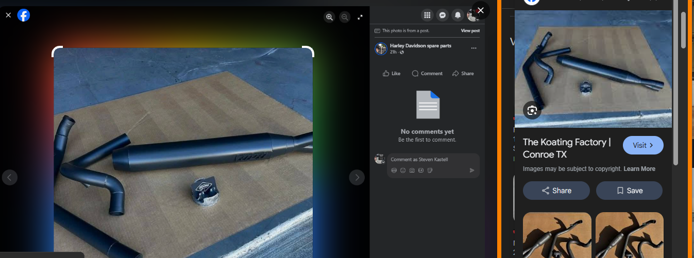Screen dimensions: 694x258
Task: Open the notifications bell
Action: click(458, 15)
